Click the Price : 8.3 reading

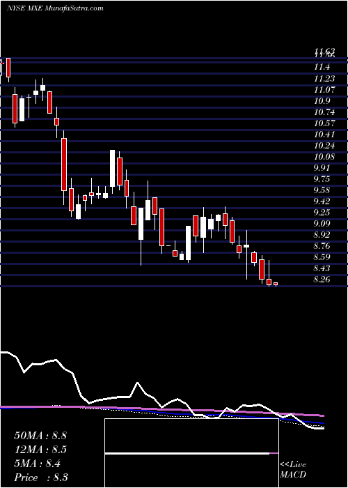(x=41, y=478)
